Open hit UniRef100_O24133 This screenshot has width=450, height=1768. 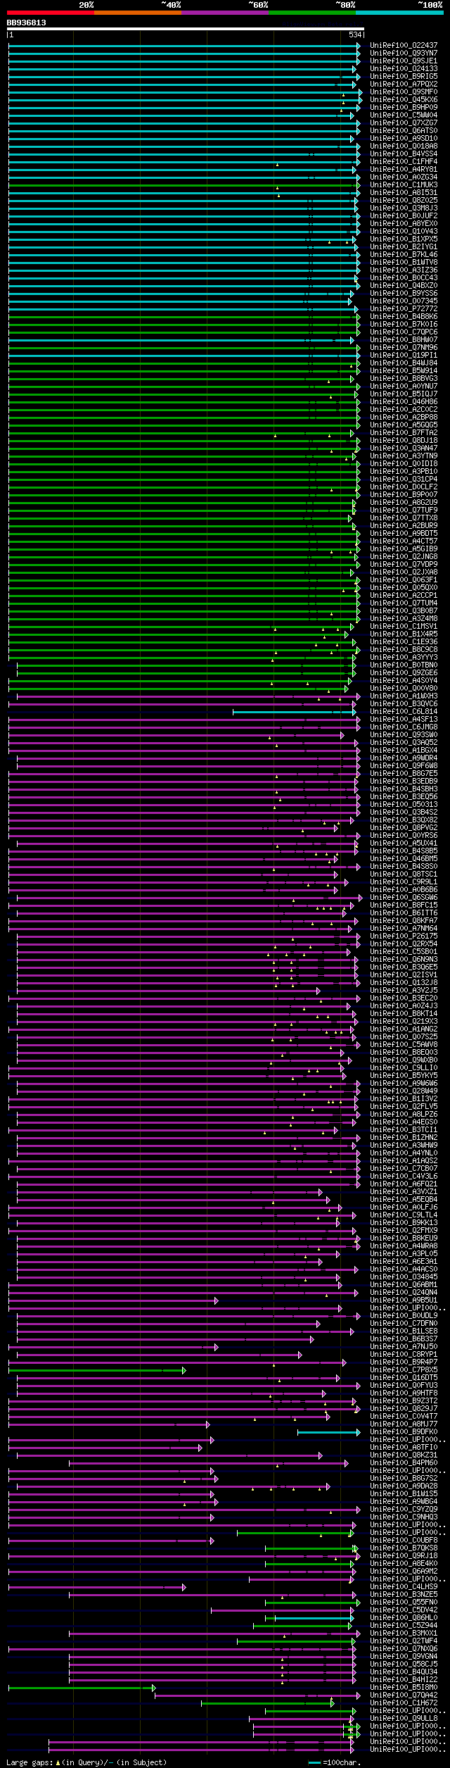click(404, 69)
